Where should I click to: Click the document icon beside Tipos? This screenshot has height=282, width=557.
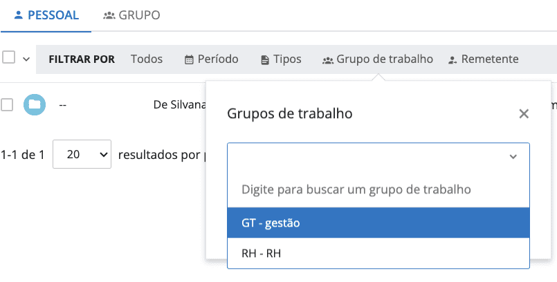click(264, 60)
